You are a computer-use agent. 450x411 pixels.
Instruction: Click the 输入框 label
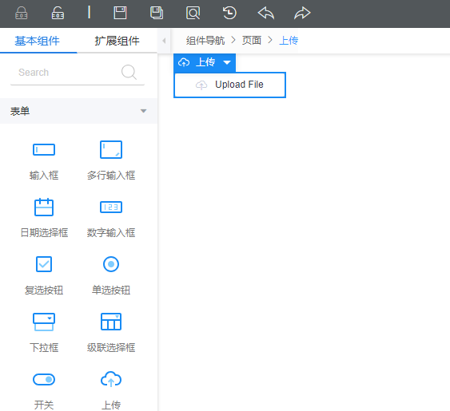(44, 175)
